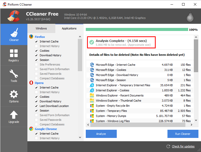This screenshot has height=152, width=201.
Task: Click the window resize grip corner
Action: coord(199,150)
